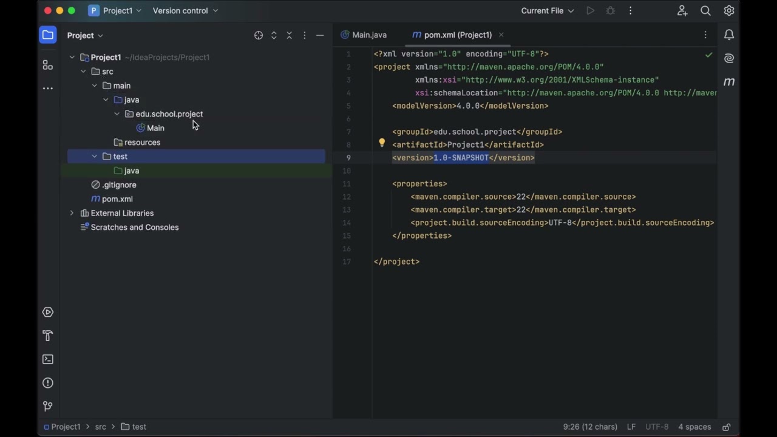Place cursor in artifactId line
Viewport: 777px width, 437px height.
click(468, 144)
